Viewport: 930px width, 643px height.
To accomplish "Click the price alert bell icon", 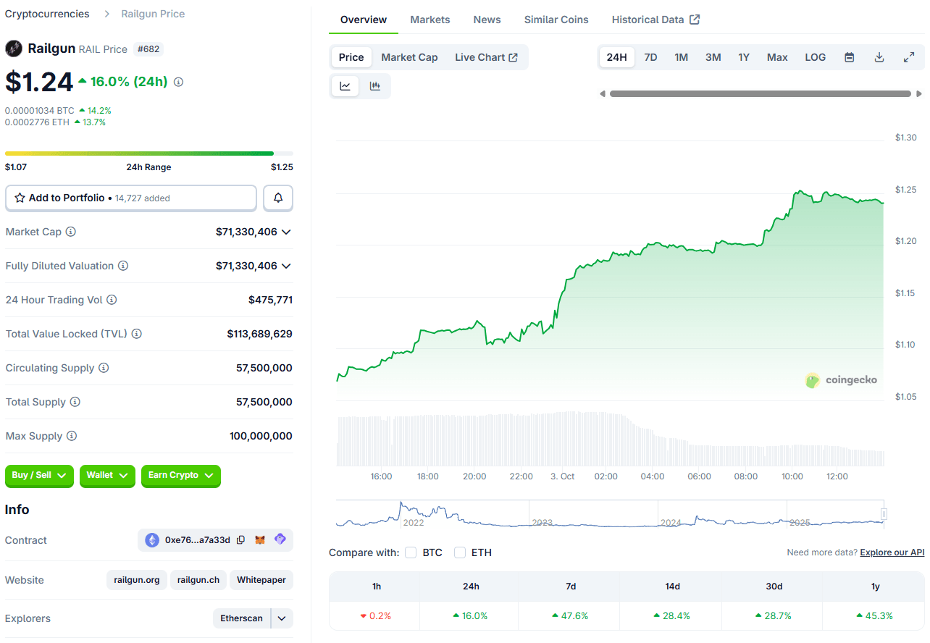I will click(278, 198).
